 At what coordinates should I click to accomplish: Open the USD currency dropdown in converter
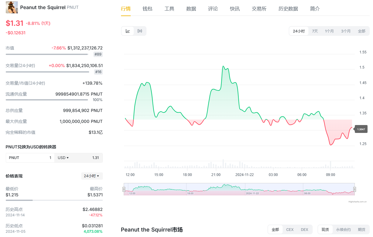click(63, 158)
